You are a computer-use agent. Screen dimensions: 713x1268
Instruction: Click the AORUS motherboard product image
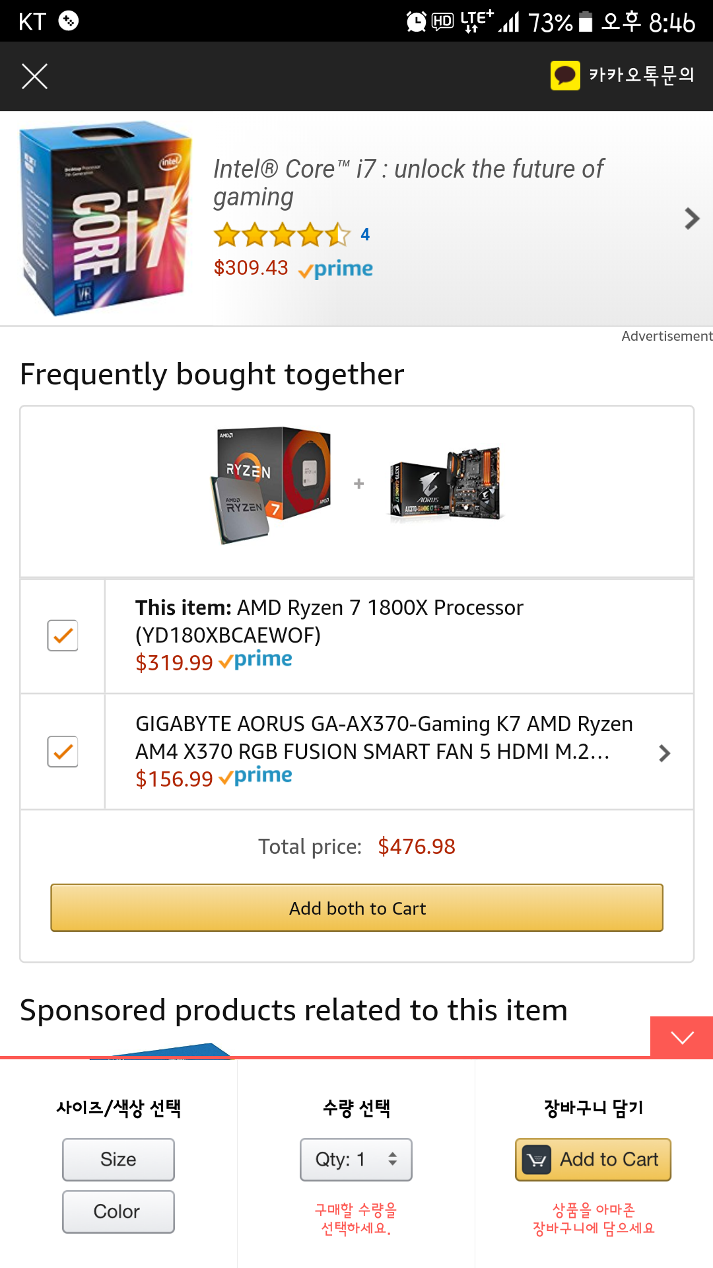click(446, 484)
